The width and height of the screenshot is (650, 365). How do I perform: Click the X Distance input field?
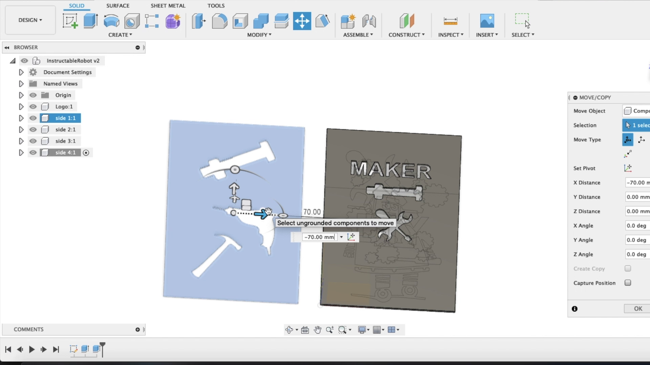tap(637, 182)
